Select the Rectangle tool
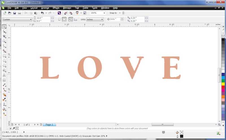The image size is (226, 140). coord(4,56)
